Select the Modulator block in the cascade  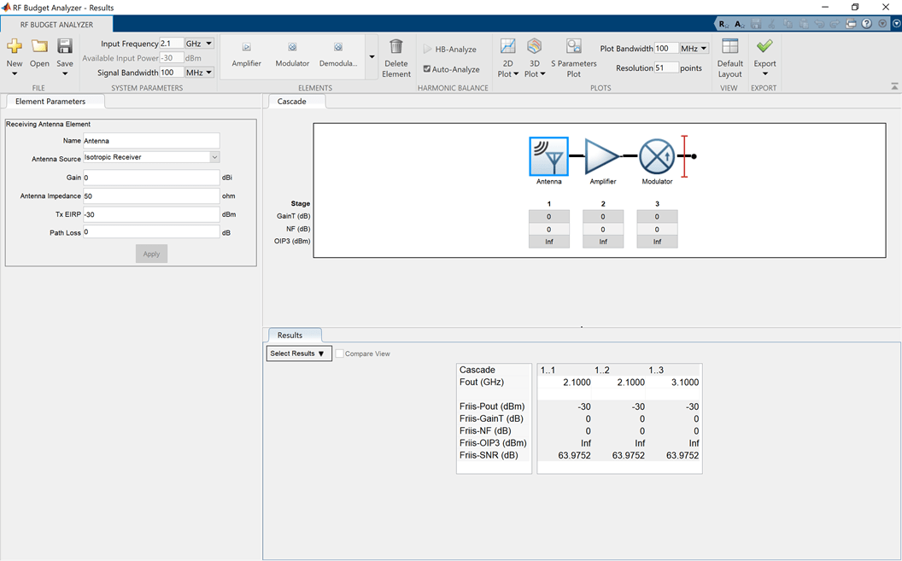657,156
